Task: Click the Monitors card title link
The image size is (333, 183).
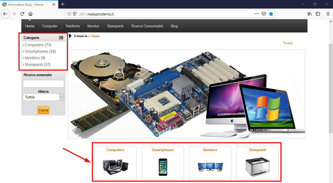Action: click(x=210, y=150)
